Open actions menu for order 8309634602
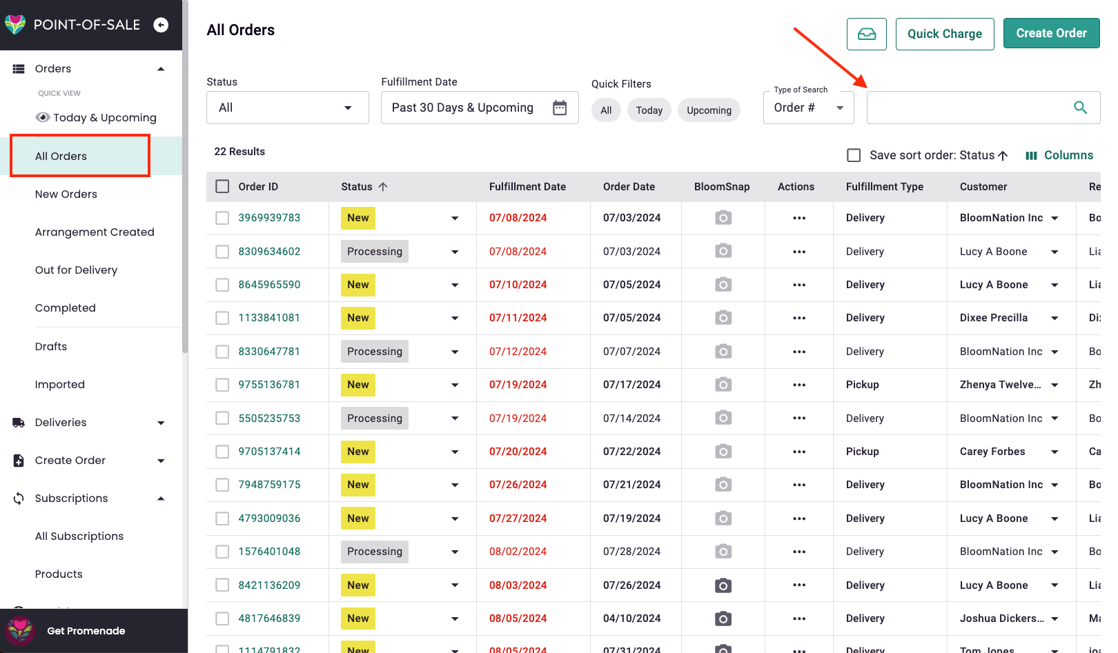This screenshot has height=653, width=1118. tap(799, 252)
